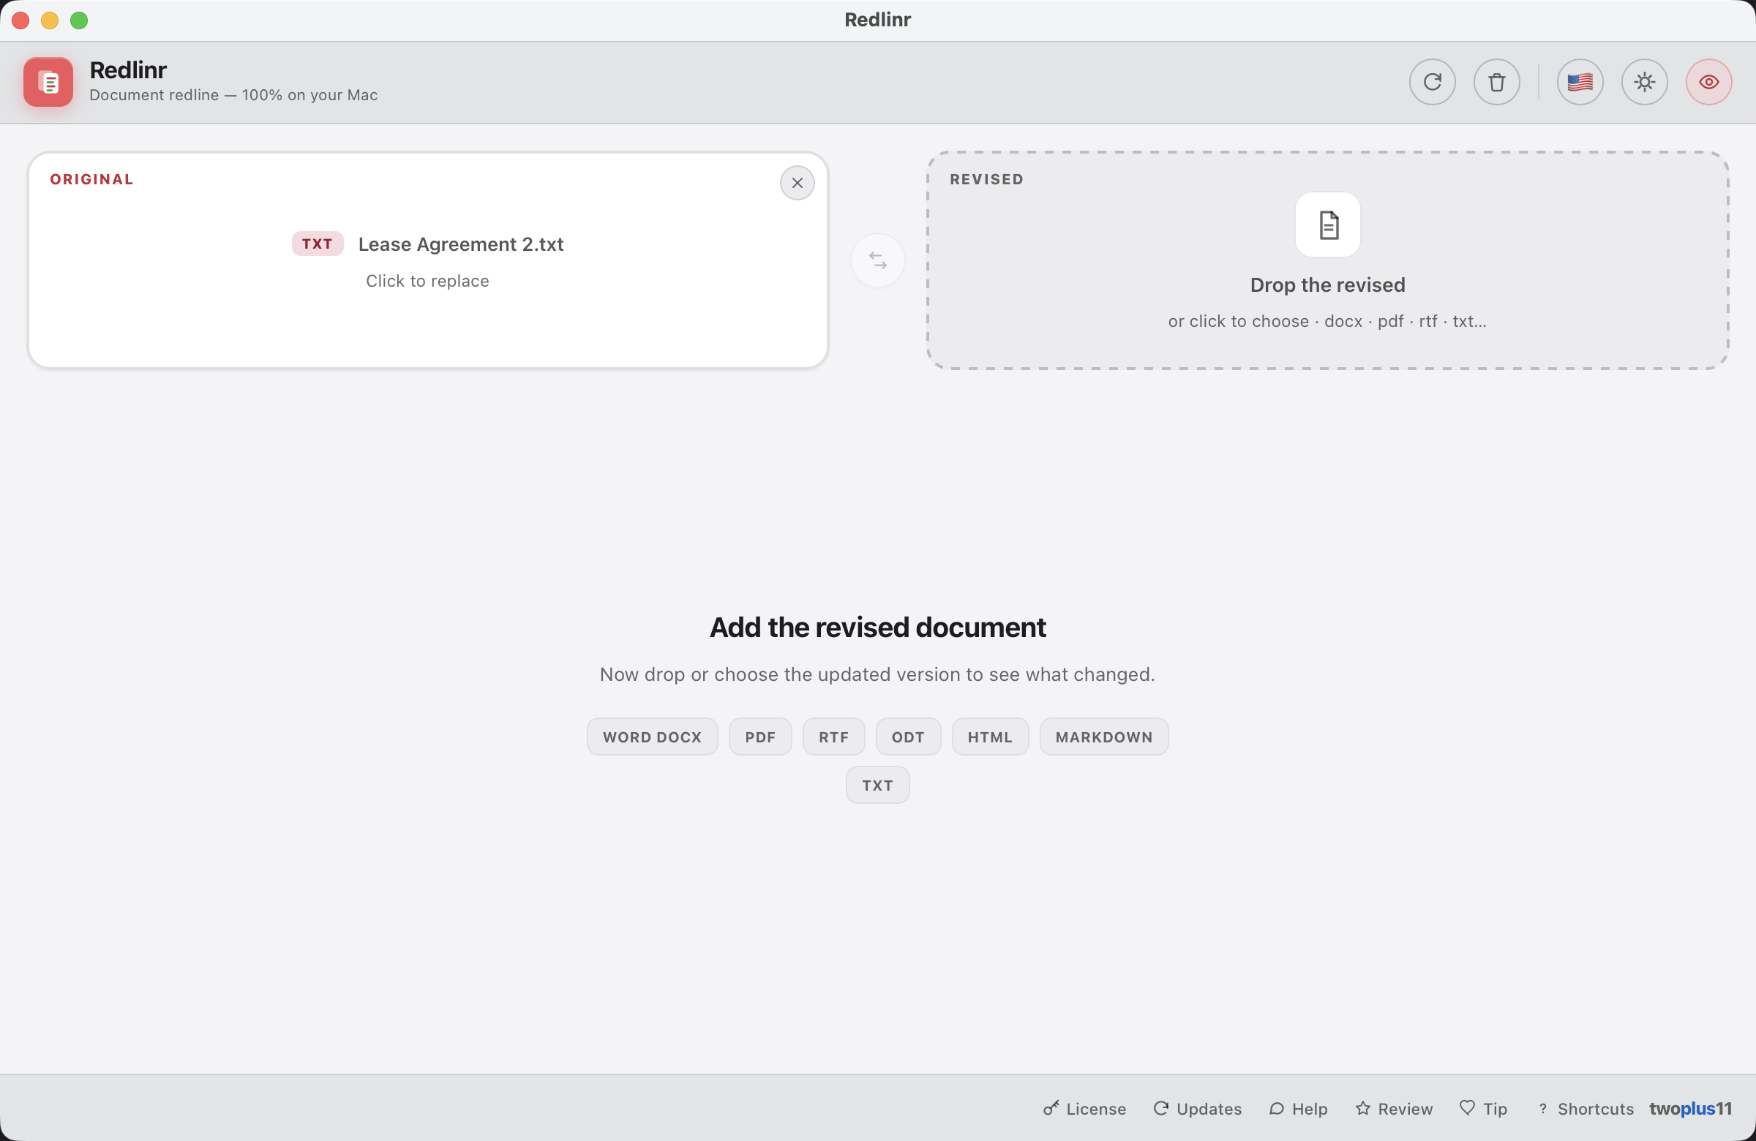Viewport: 1756px width, 1141px height.
Task: Click the Tip heart link
Action: coord(1484,1109)
